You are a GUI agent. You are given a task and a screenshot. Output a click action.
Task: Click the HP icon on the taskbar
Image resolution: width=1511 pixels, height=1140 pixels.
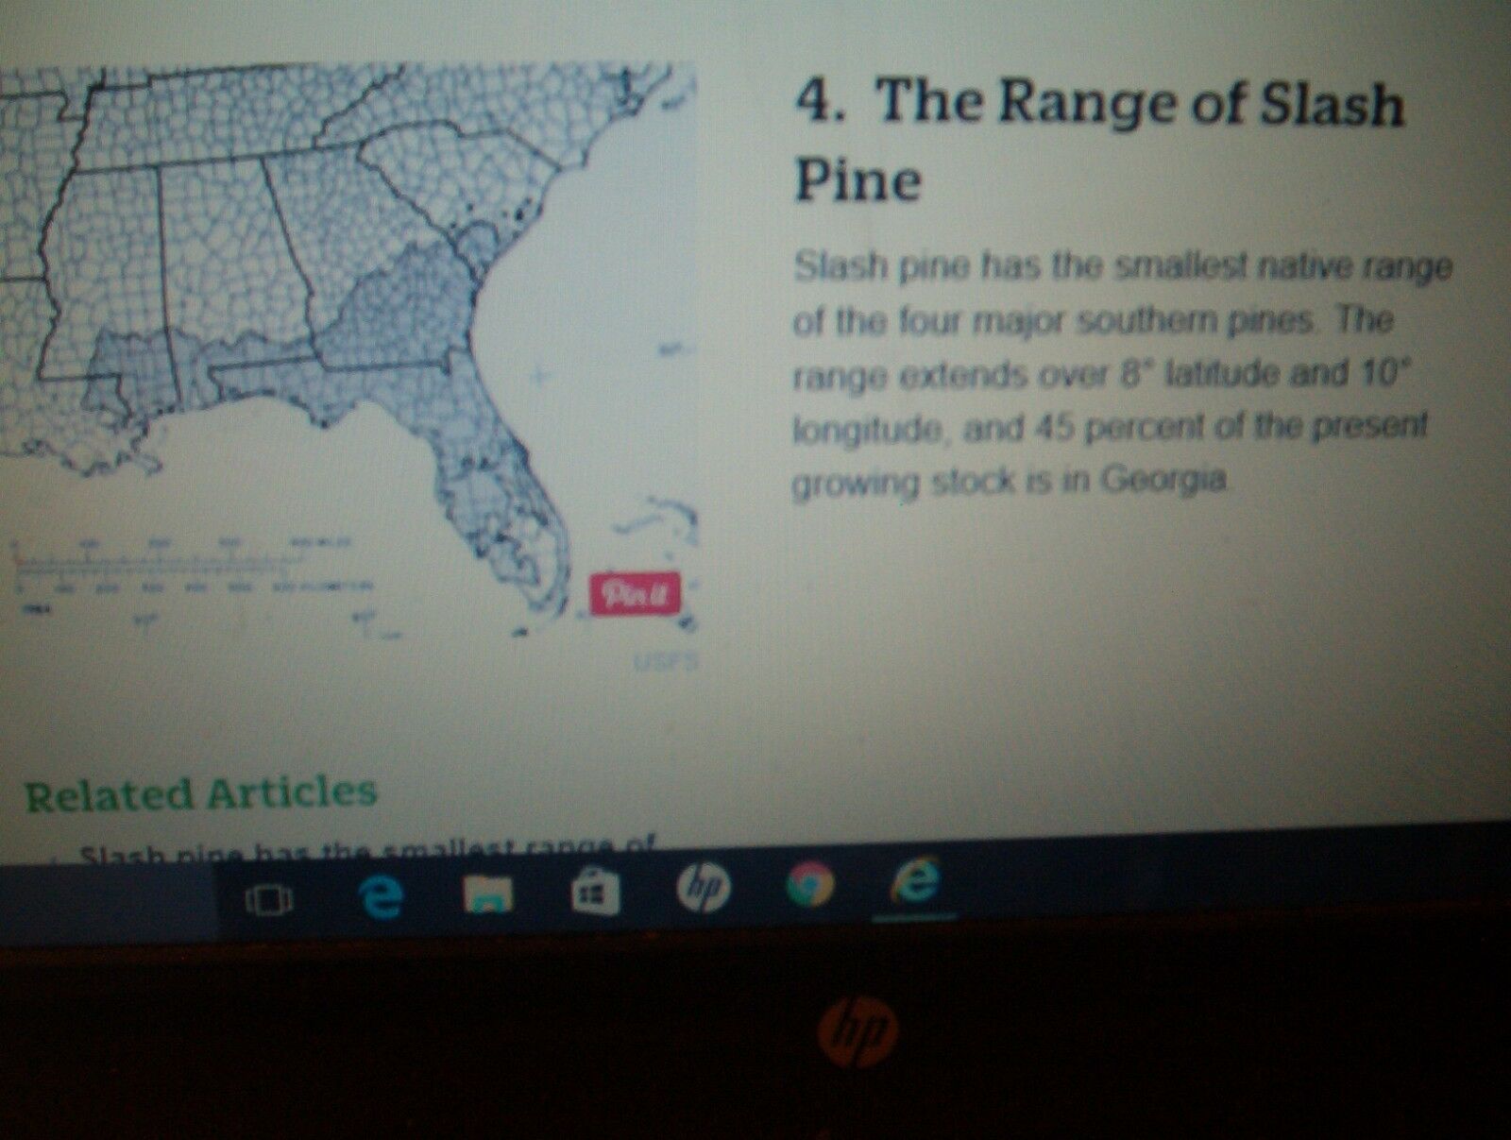pos(705,886)
